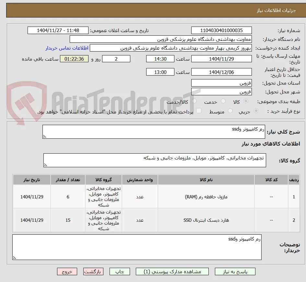Click the گروه کالا cell in the RAM row
This screenshot has height=282, width=306.
(x=103, y=197)
